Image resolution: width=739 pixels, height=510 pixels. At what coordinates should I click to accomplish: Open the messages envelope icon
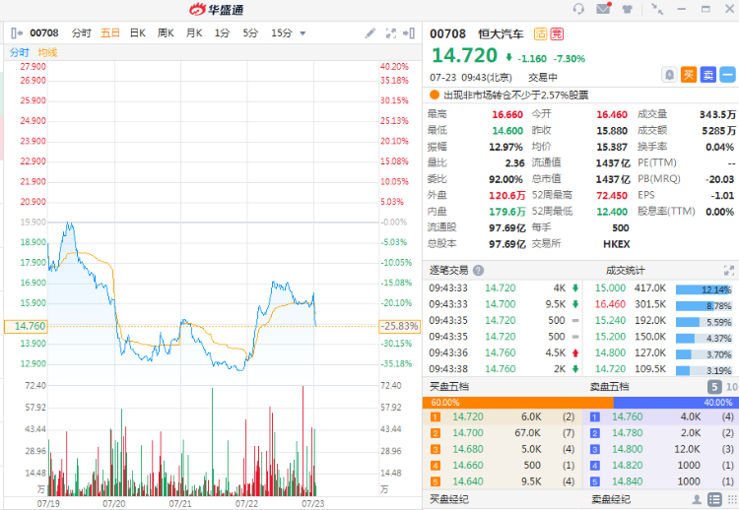603,8
